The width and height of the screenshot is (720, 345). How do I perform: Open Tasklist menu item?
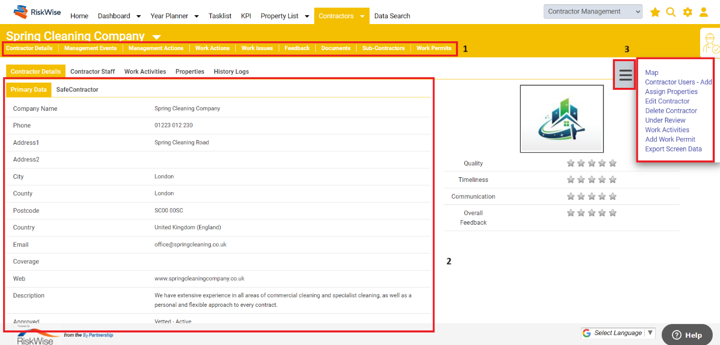pos(220,16)
